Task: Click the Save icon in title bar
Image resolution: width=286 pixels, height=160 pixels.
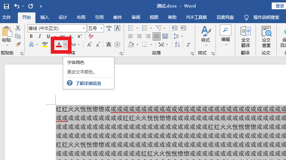Action: pos(6,6)
